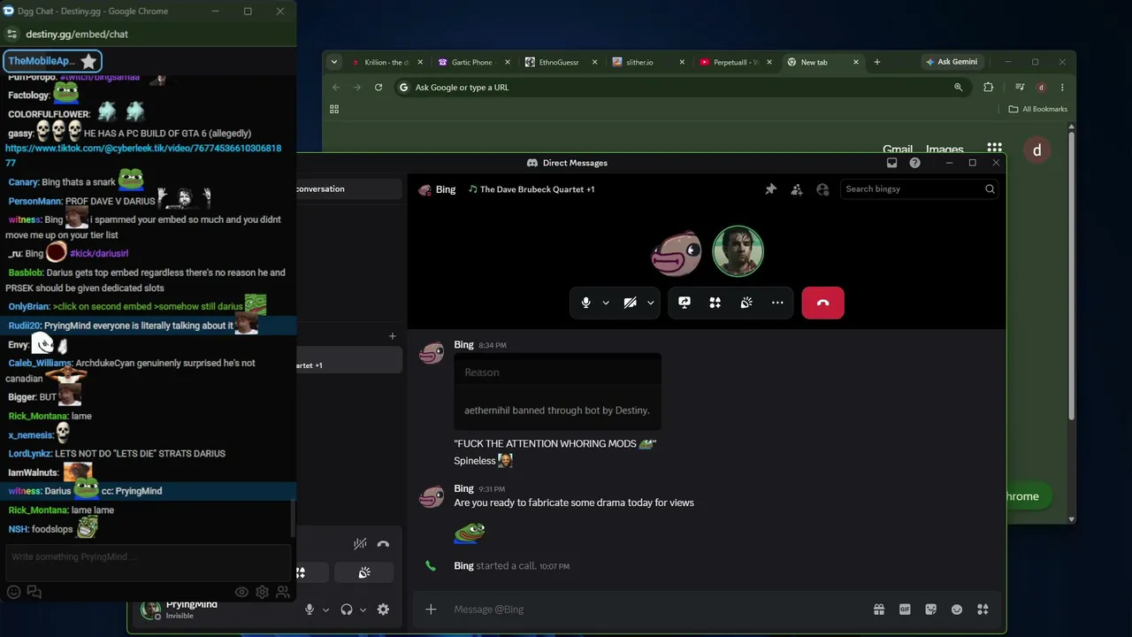Open the sticker picker
1132x637 pixels.
pos(930,610)
